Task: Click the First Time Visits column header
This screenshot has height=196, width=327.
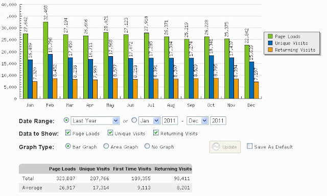Action: tap(132, 169)
